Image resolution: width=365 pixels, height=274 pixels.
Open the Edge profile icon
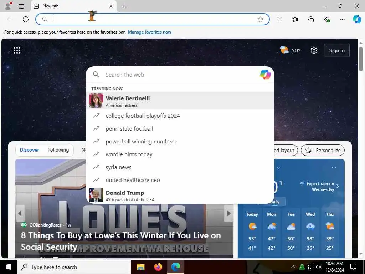[8, 6]
